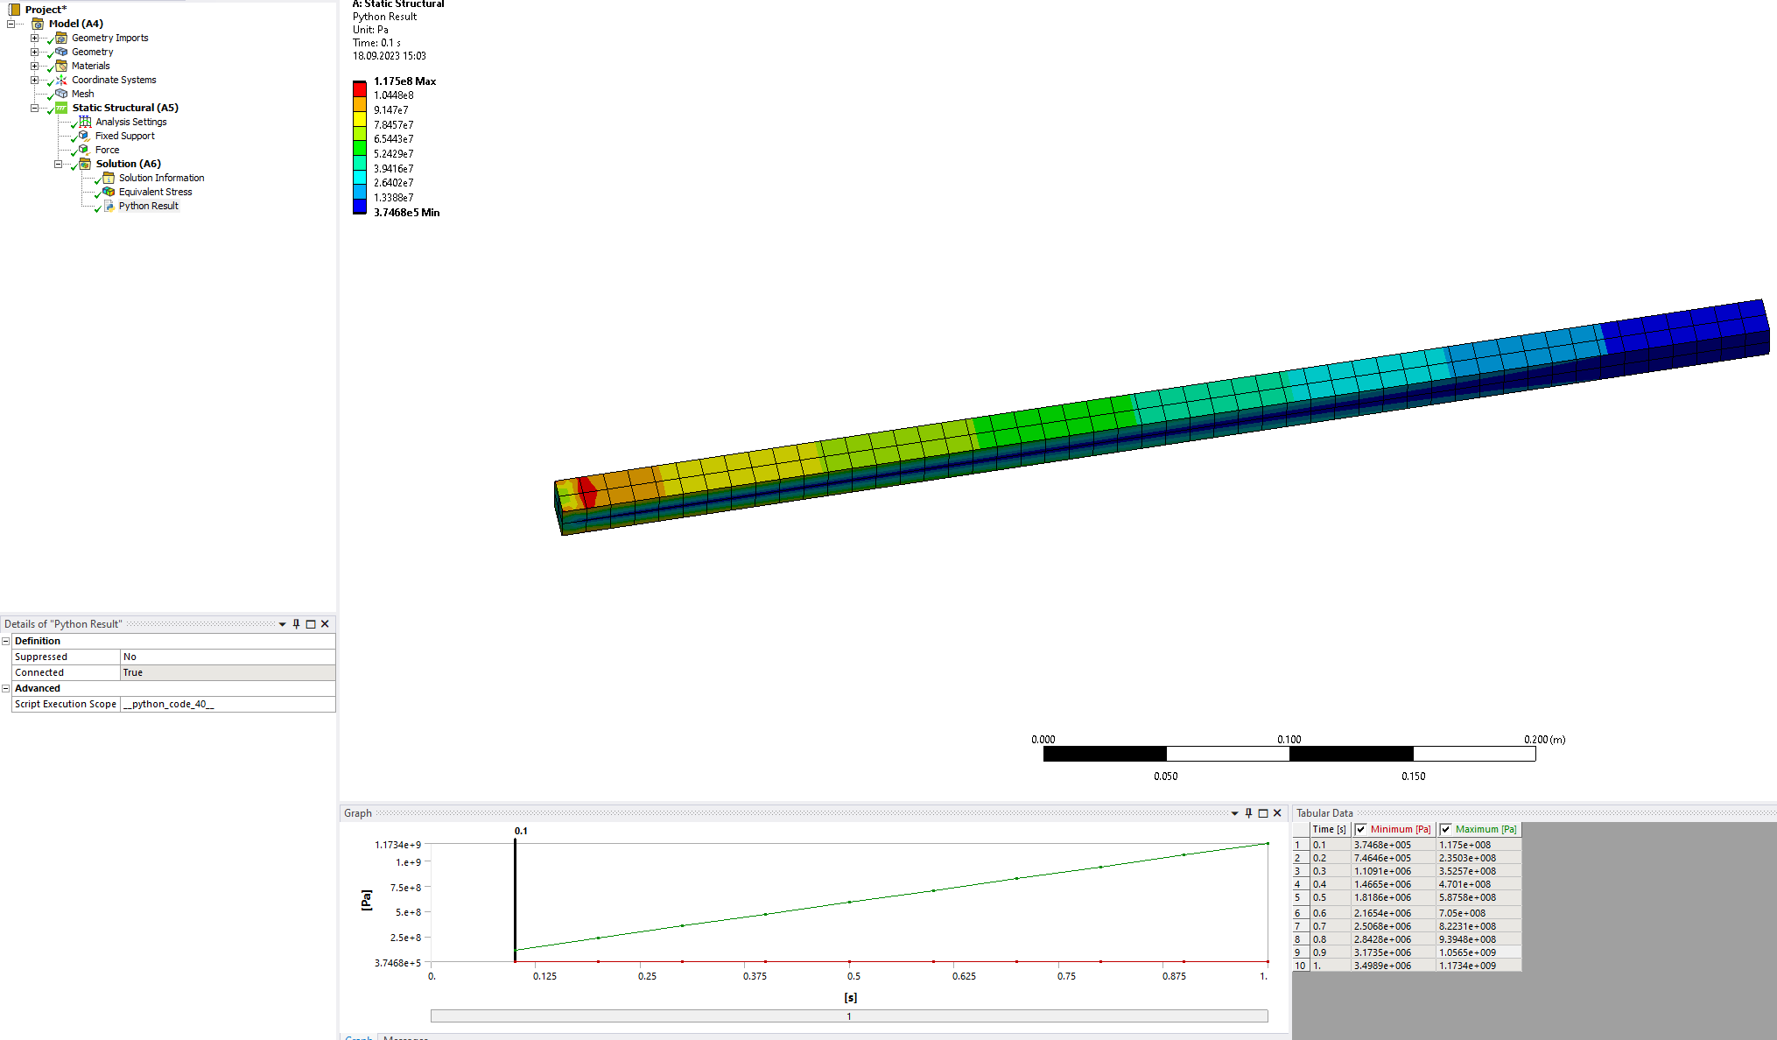Click the green 5.2429e7 legend color band
This screenshot has width=1777, height=1040.
pos(360,148)
